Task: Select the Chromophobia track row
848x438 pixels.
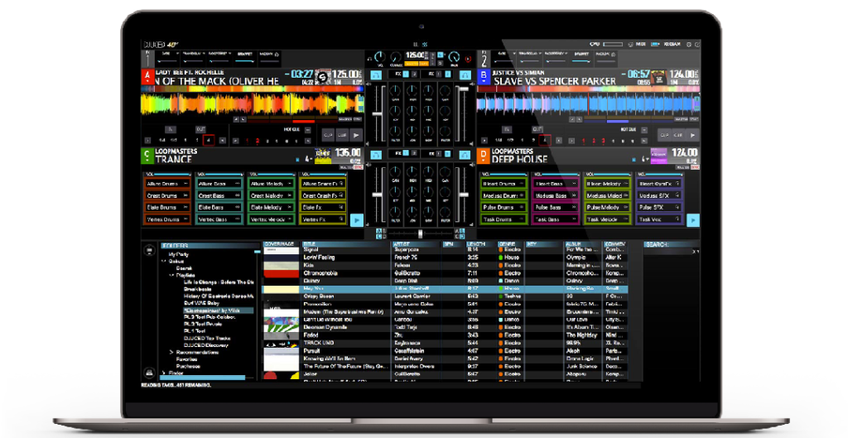Action: pos(445,273)
